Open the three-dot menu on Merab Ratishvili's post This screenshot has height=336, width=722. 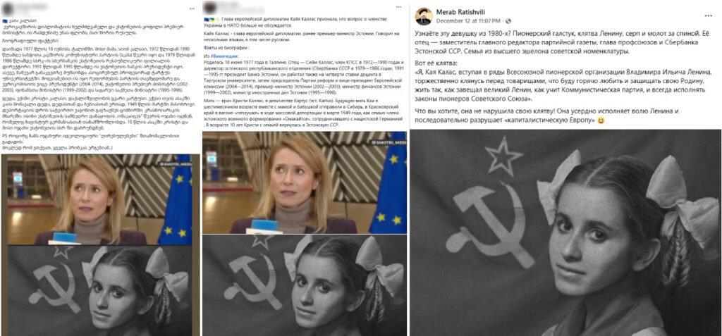click(708, 16)
